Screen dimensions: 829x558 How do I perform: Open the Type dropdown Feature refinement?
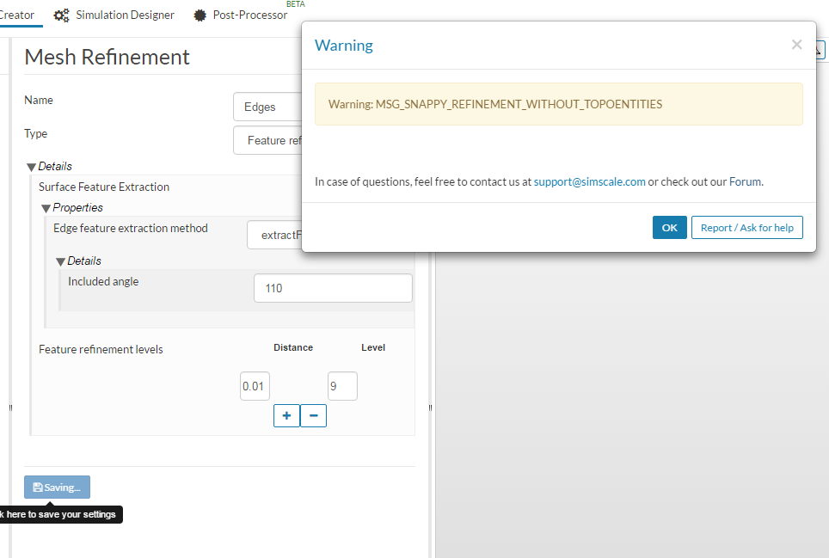[x=267, y=140]
